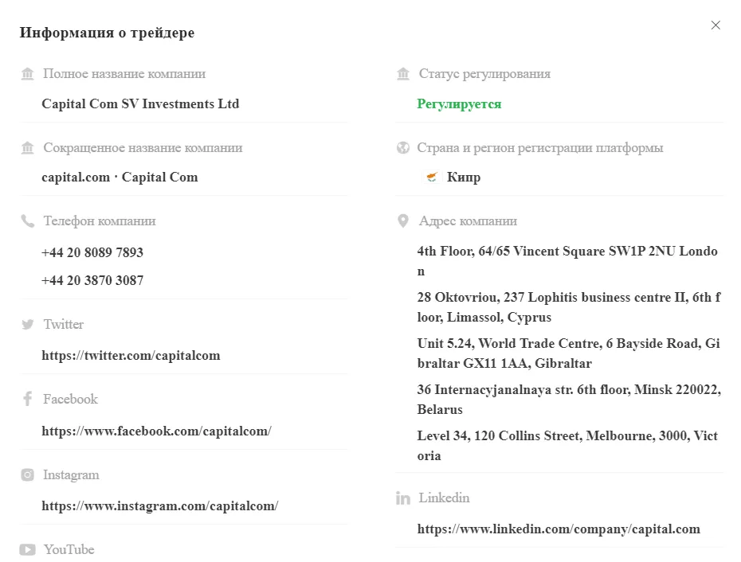Click the YouTube play icon
Image resolution: width=741 pixels, height=562 pixels.
pos(27,550)
